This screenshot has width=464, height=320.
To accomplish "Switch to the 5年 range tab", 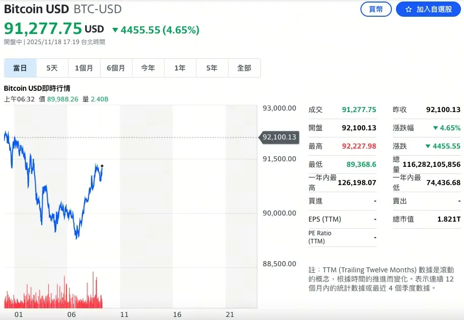I will pos(212,68).
